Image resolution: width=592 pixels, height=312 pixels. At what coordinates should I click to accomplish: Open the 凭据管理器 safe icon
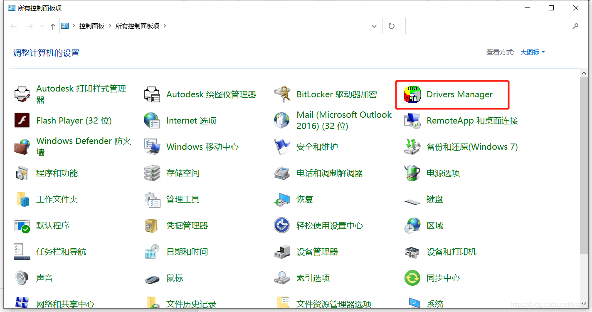point(152,225)
